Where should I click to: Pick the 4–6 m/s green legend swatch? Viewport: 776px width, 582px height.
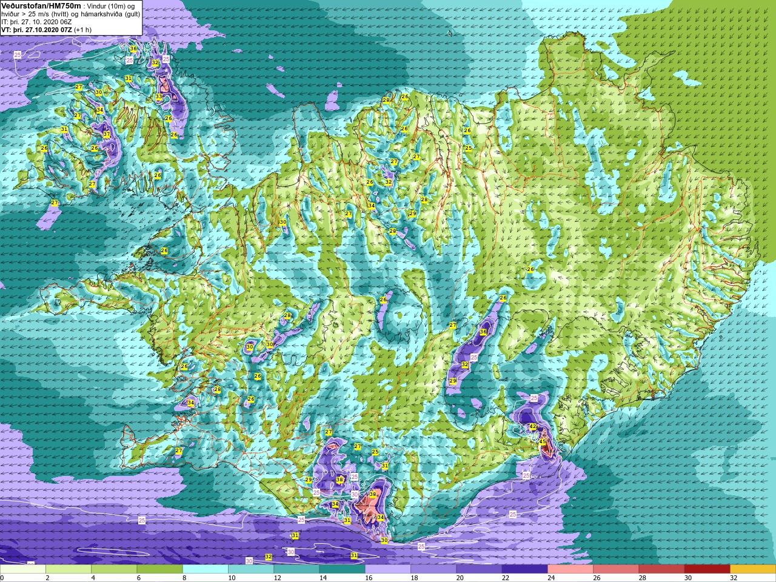(114, 569)
